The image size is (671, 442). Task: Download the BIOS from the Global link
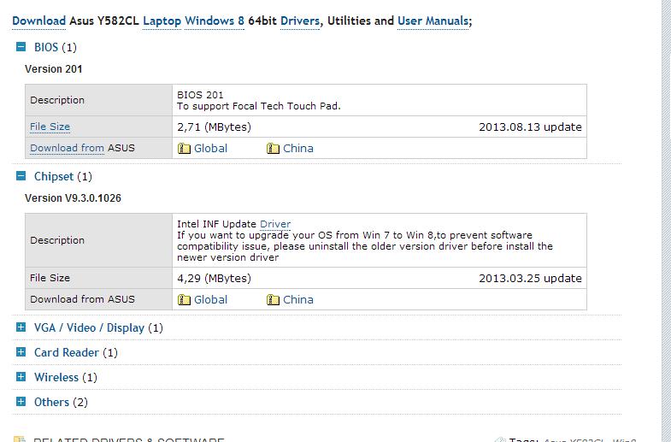click(x=210, y=149)
